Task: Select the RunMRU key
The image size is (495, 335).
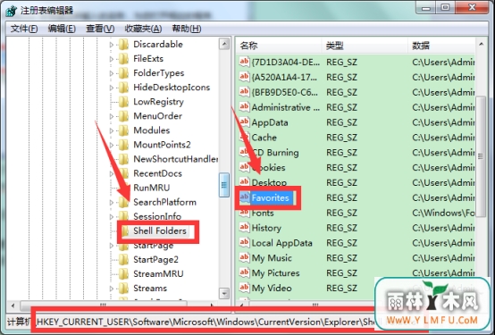Action: 152,188
